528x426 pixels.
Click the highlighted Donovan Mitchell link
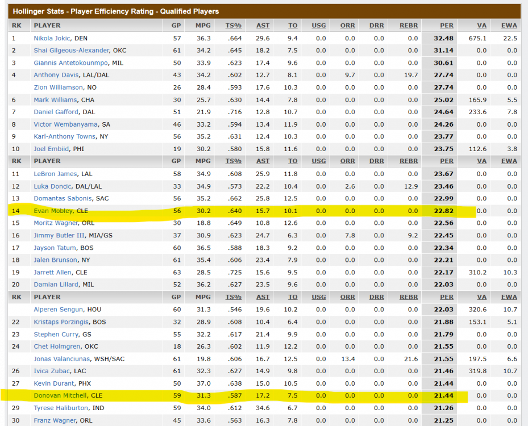point(60,395)
